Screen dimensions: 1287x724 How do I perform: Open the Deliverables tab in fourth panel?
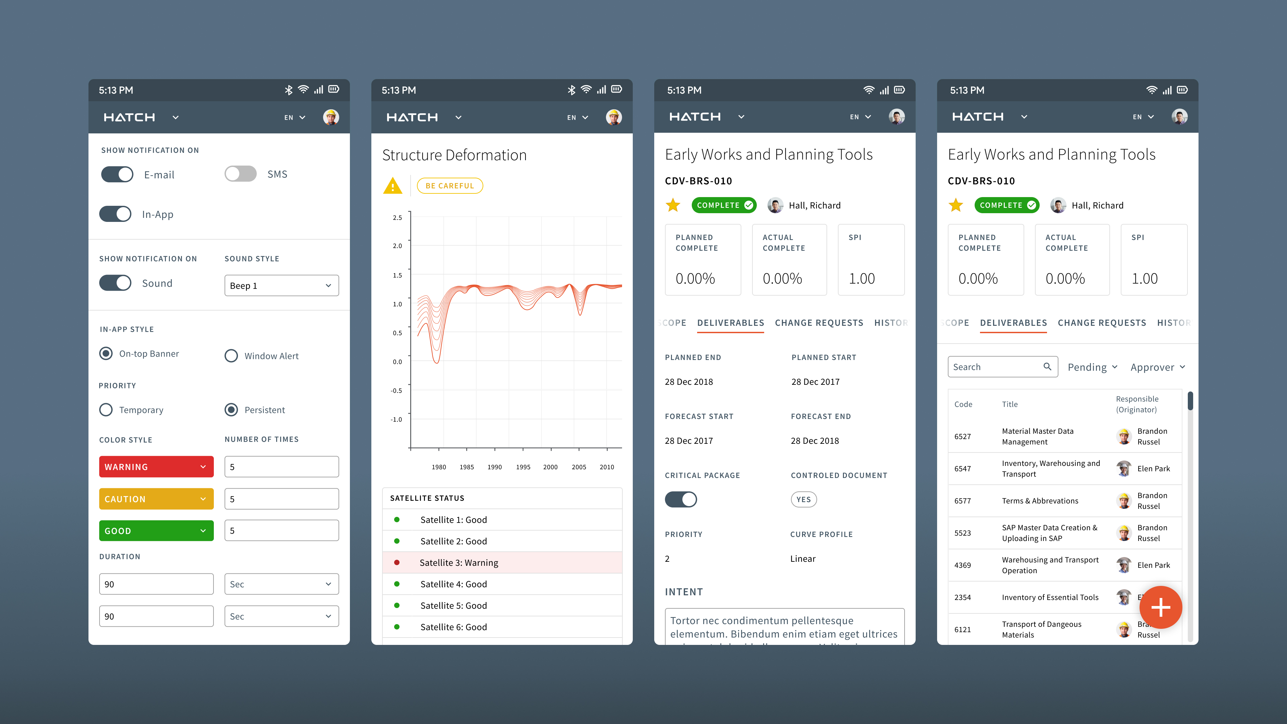coord(1013,323)
